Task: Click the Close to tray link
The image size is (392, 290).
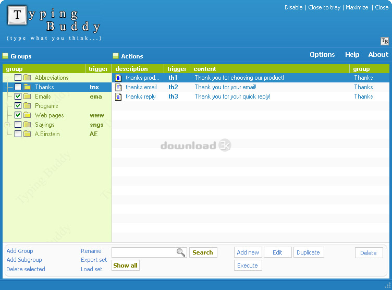Action: (324, 7)
